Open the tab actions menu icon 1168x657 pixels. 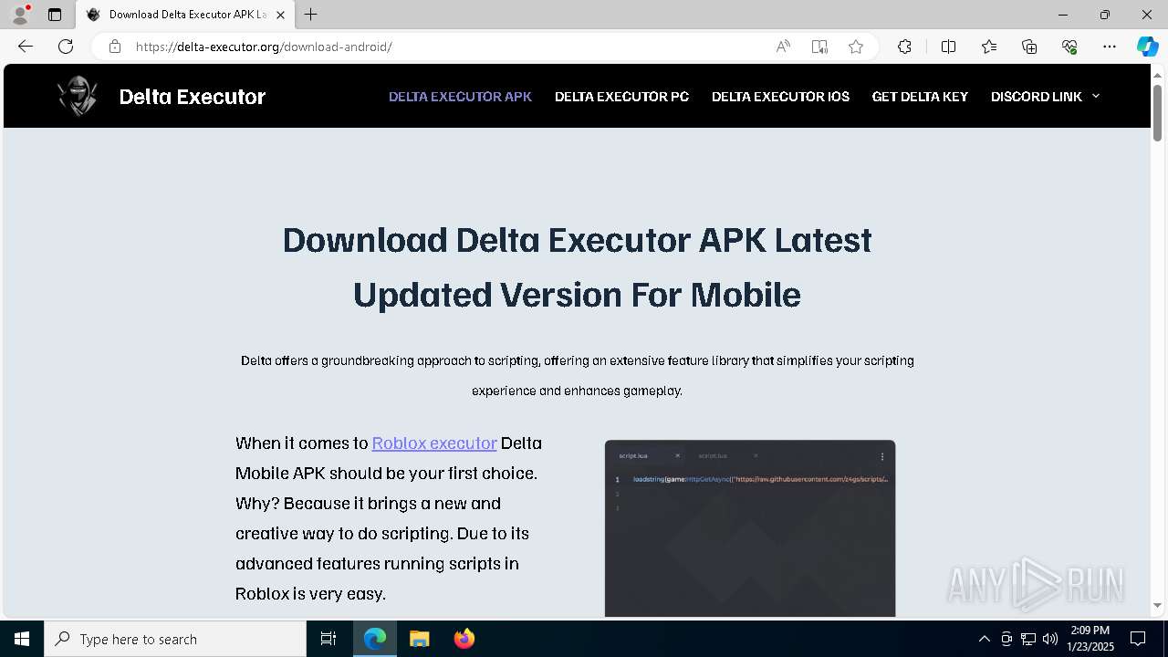55,15
